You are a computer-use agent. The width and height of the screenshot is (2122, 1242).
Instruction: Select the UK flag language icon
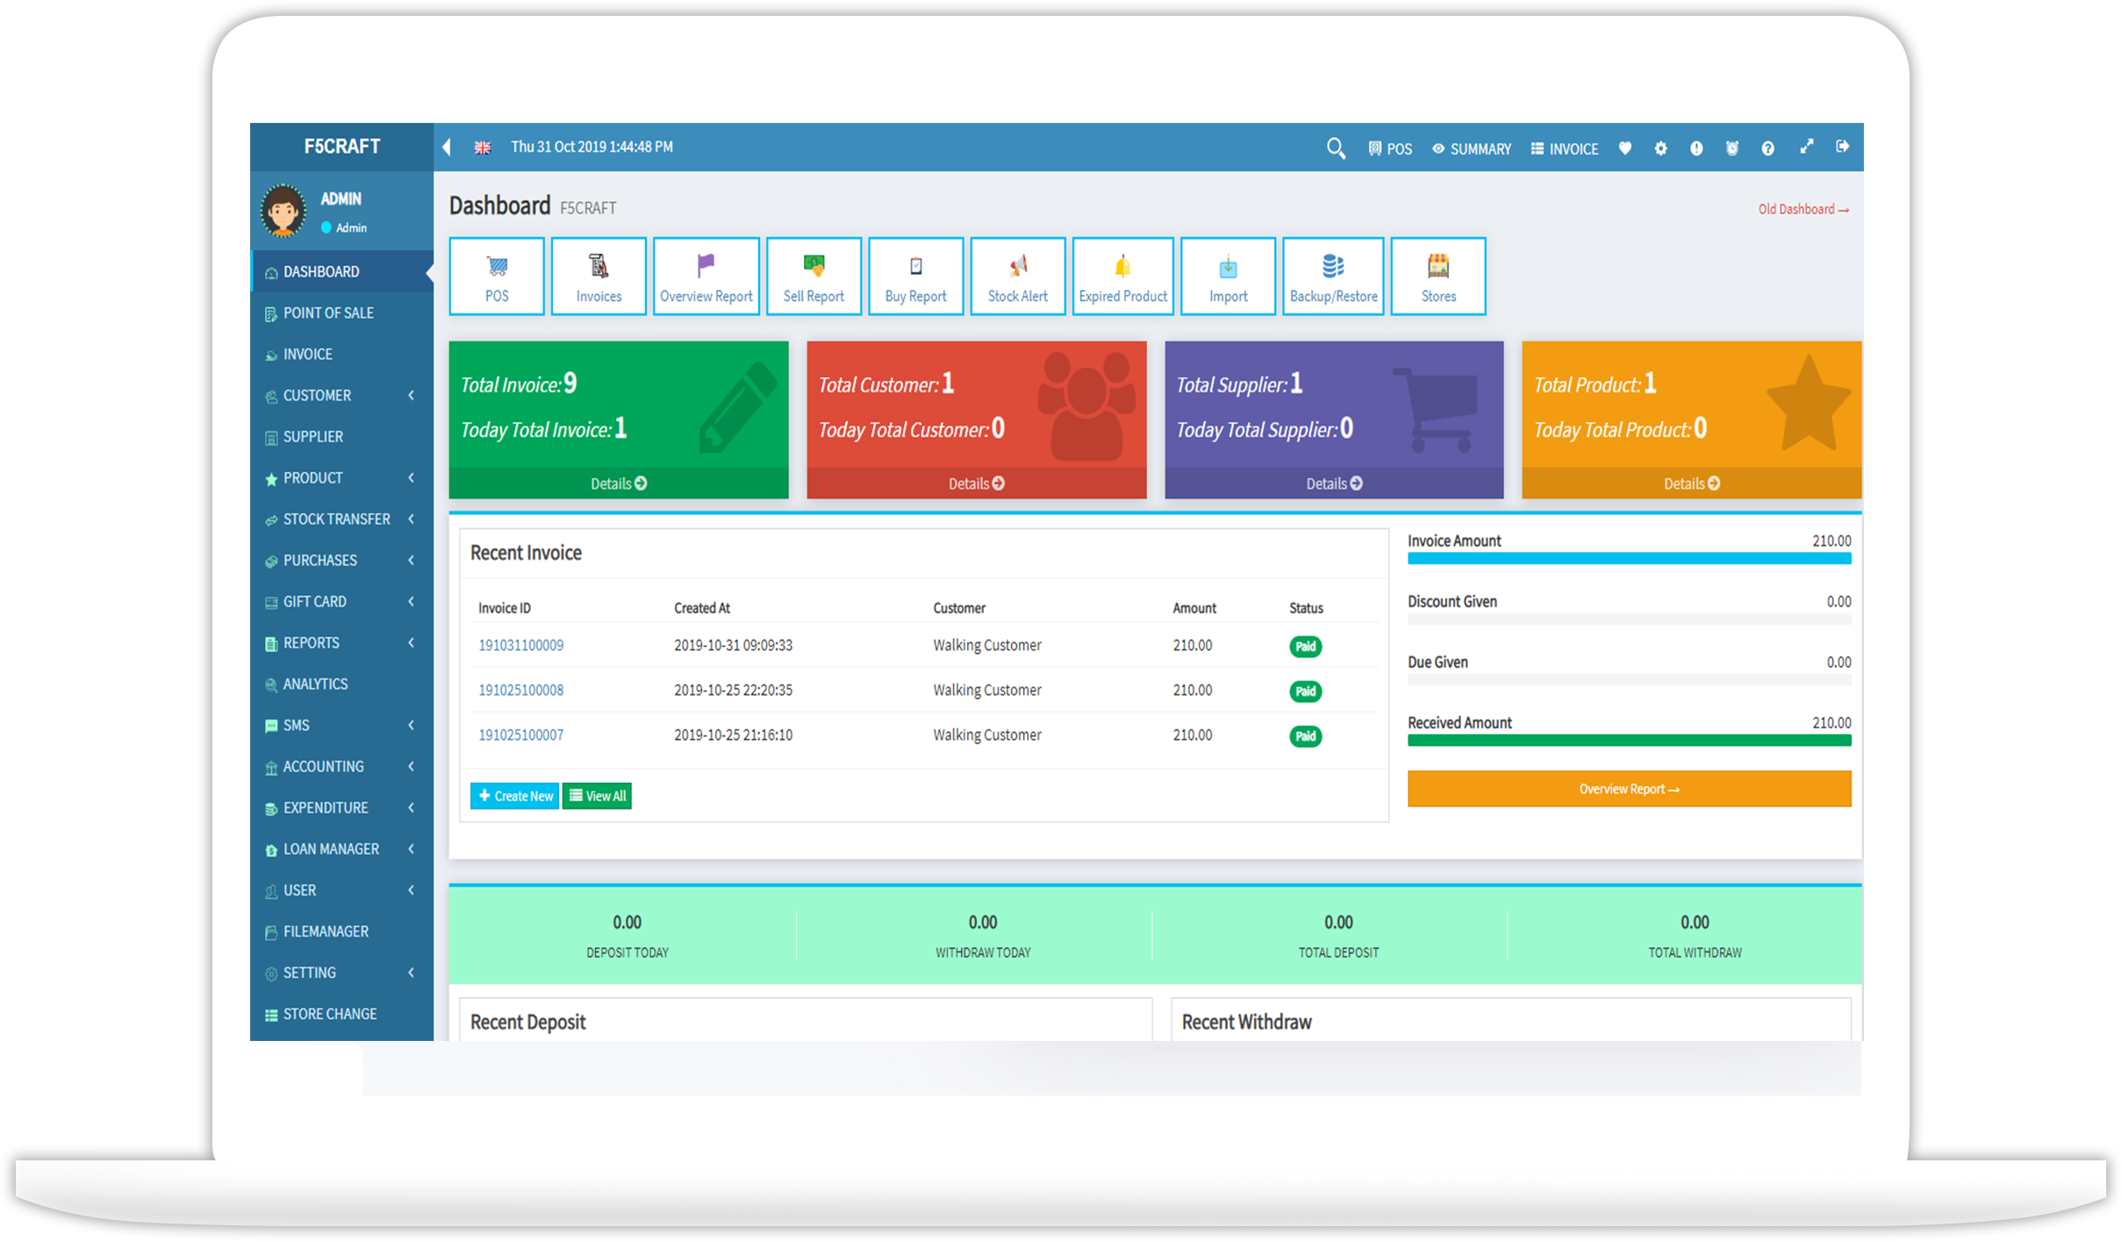click(x=483, y=147)
